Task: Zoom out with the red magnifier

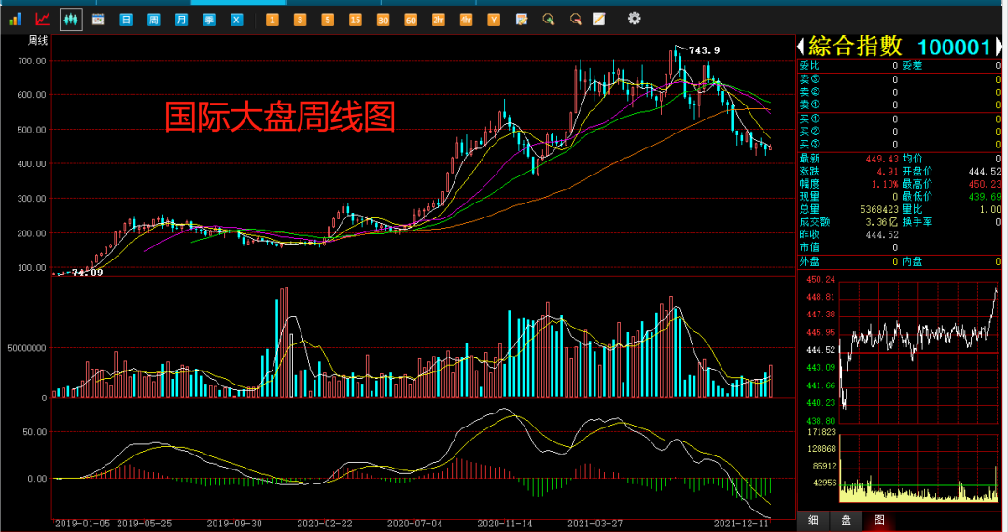Action: click(x=576, y=20)
